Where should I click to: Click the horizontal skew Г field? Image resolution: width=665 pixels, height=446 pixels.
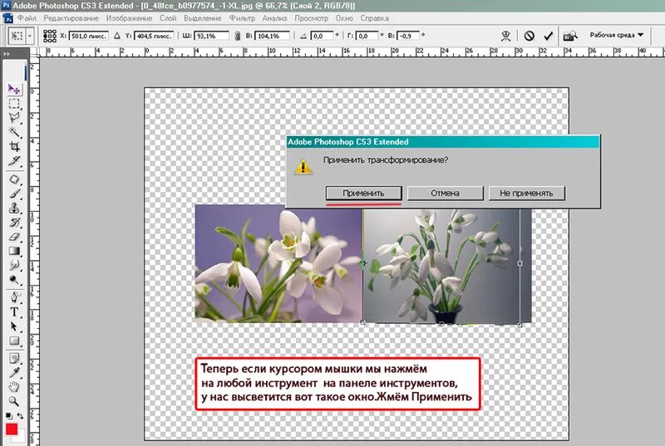coord(367,36)
